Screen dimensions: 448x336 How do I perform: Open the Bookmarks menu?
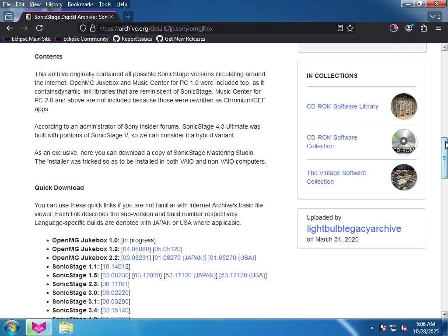[80, 4]
